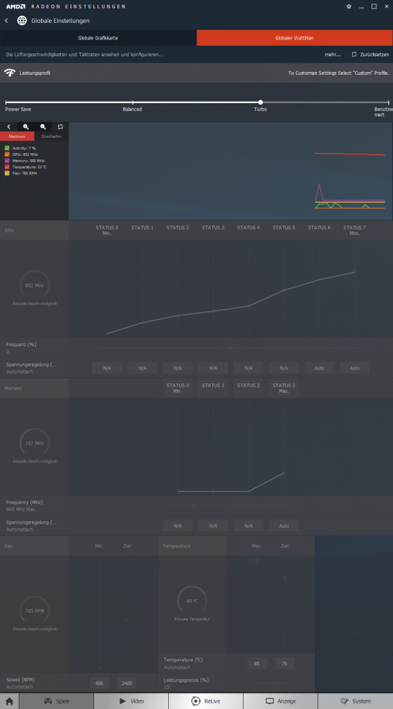393x709 pixels.
Task: Open the ReLive section
Action: tap(206, 701)
